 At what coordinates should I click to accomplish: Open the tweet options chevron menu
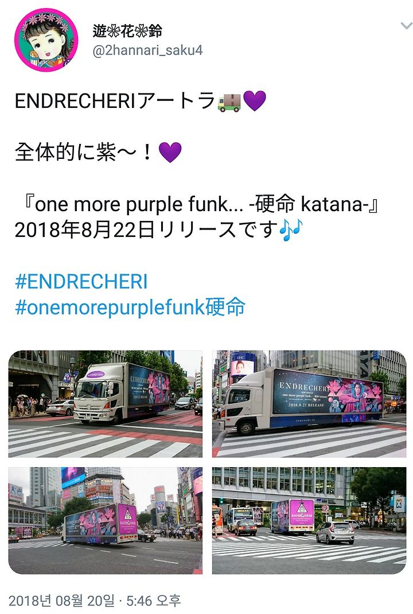[406, 26]
